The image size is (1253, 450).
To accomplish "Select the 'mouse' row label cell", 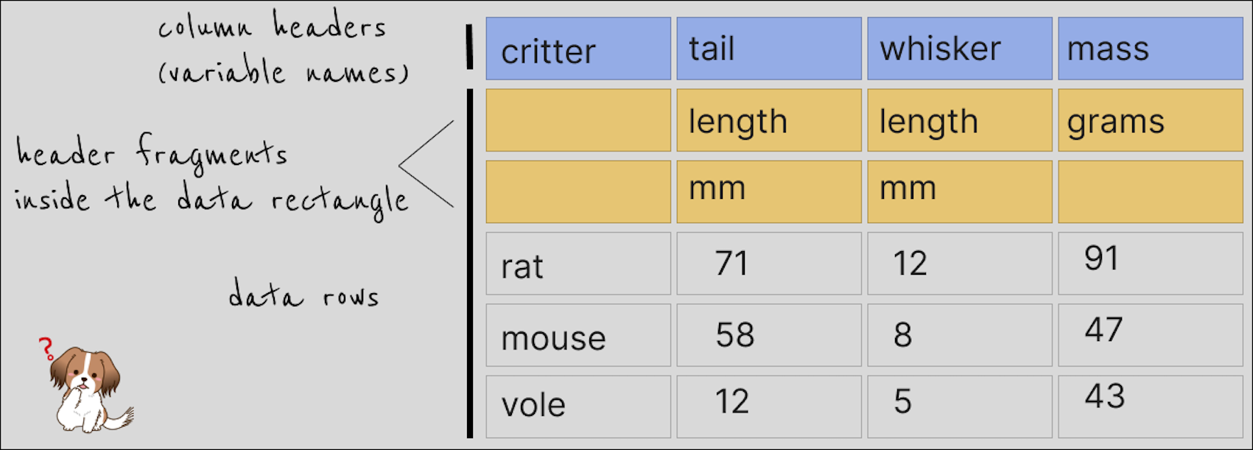I will coord(578,335).
